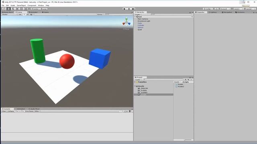Open the Shaded draw mode dropdown
Viewport: 257px width, 144px height.
(9, 14)
